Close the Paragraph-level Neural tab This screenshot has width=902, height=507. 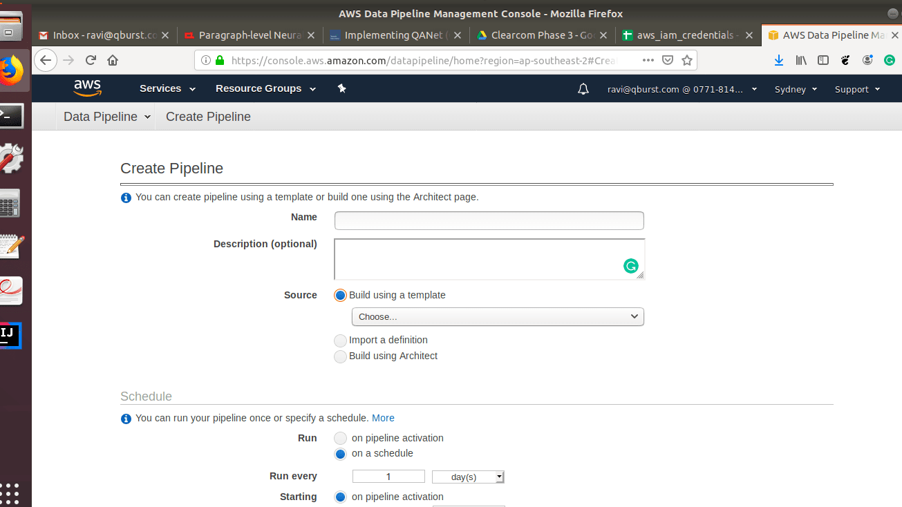point(312,35)
